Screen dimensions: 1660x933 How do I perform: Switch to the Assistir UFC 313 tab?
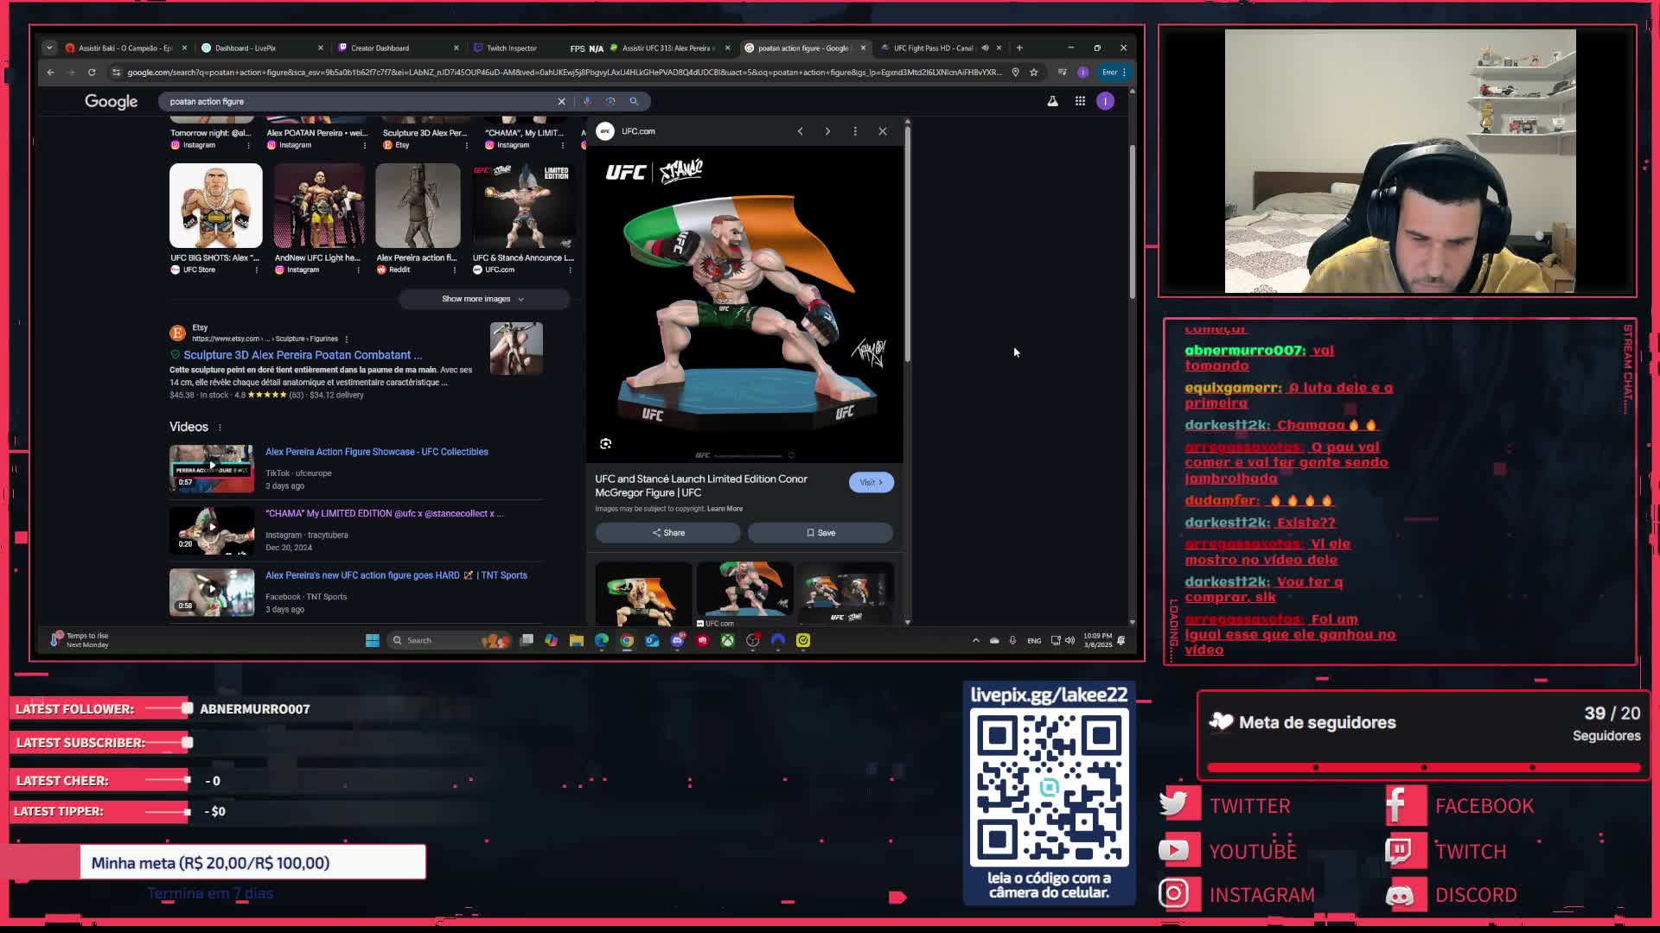(x=670, y=48)
